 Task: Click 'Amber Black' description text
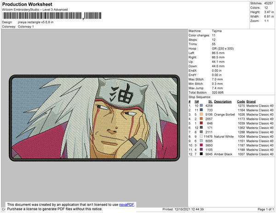pyautogui.click(x=223, y=154)
